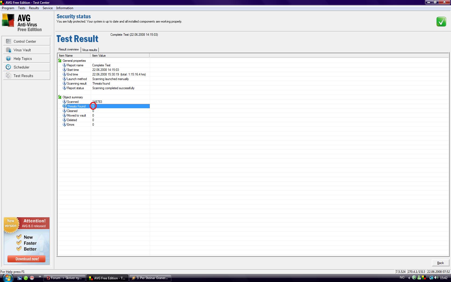Click the green checkmark security status icon
451x282 pixels.
(x=441, y=22)
